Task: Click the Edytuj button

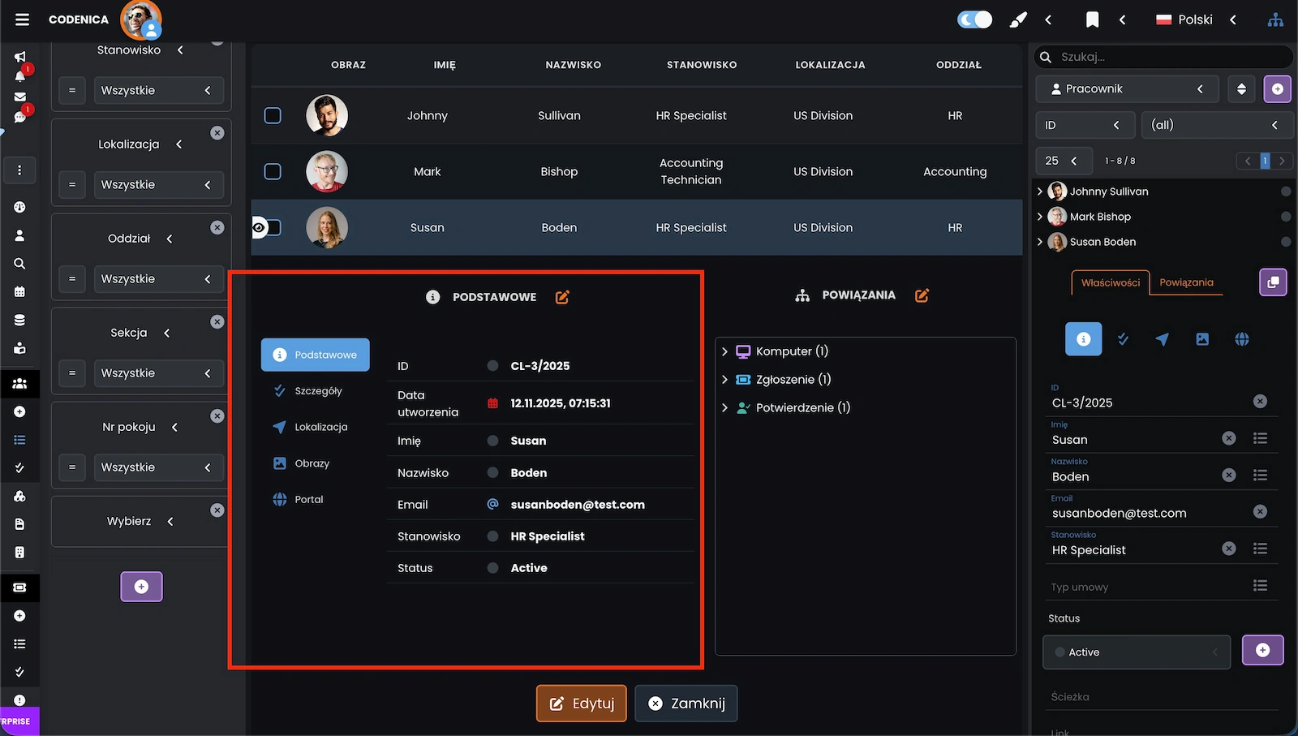Action: pos(582,704)
